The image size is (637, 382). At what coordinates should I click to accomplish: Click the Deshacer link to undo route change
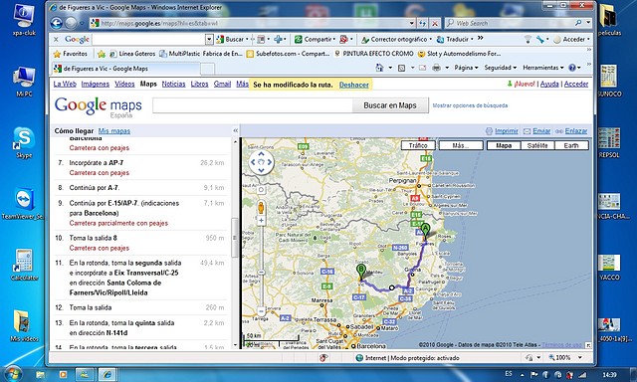[x=354, y=85]
